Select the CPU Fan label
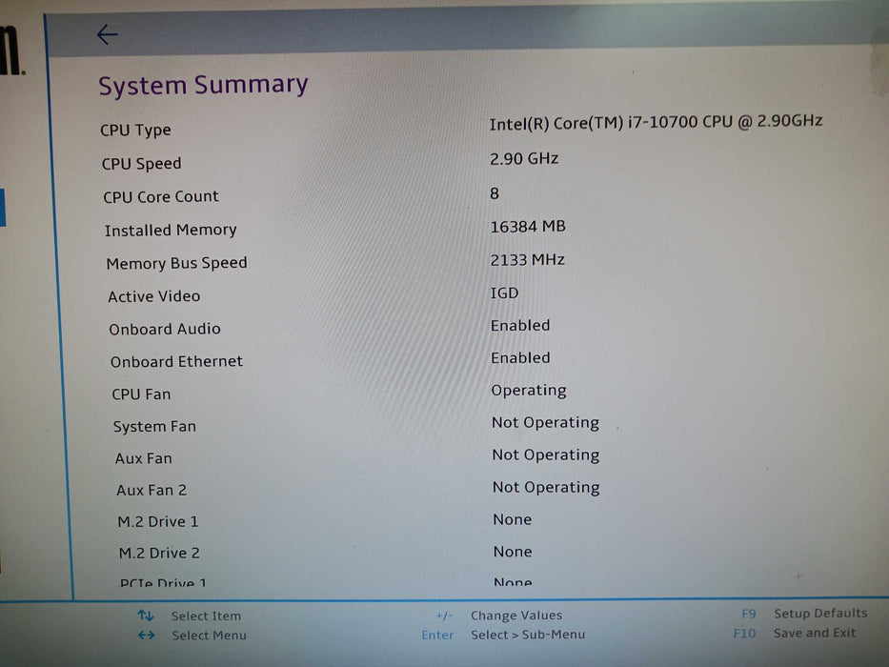 [141, 394]
